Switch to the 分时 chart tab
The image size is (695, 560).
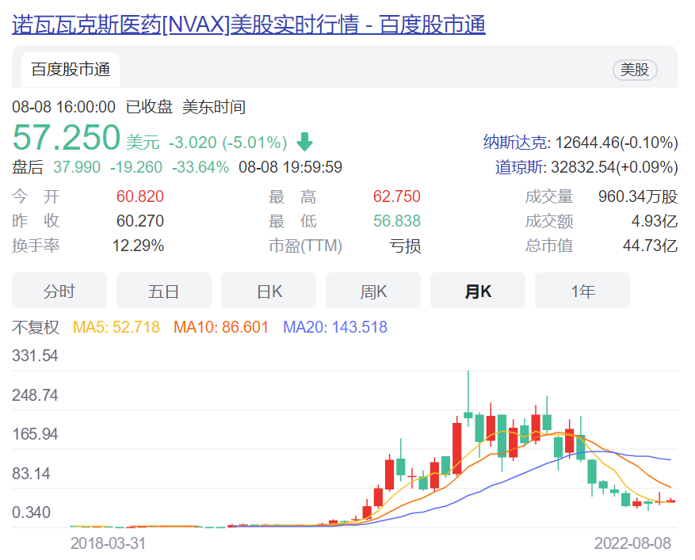tap(59, 291)
